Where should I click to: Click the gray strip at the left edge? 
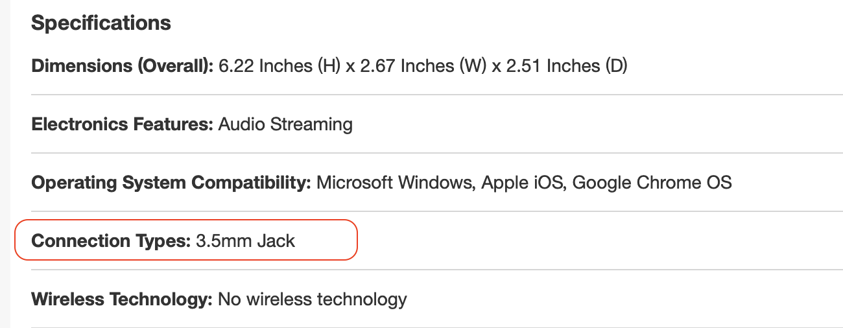[5, 162]
